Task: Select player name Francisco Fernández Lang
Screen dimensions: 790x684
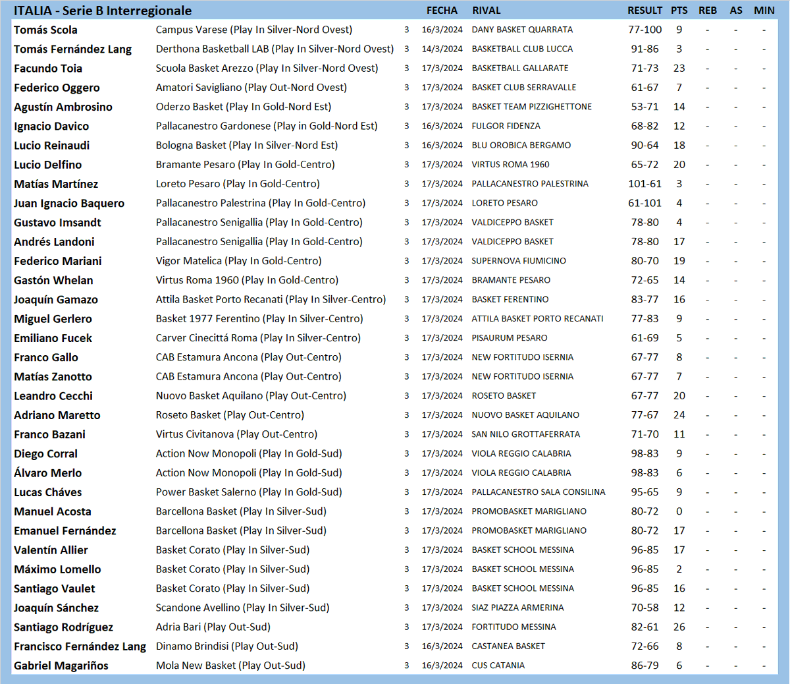Action: [x=80, y=646]
